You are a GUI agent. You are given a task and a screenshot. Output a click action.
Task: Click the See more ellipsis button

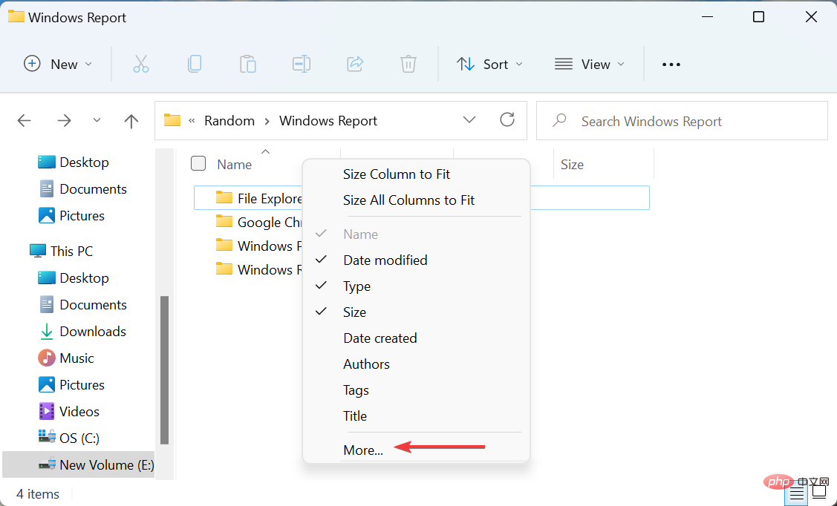[x=671, y=64]
